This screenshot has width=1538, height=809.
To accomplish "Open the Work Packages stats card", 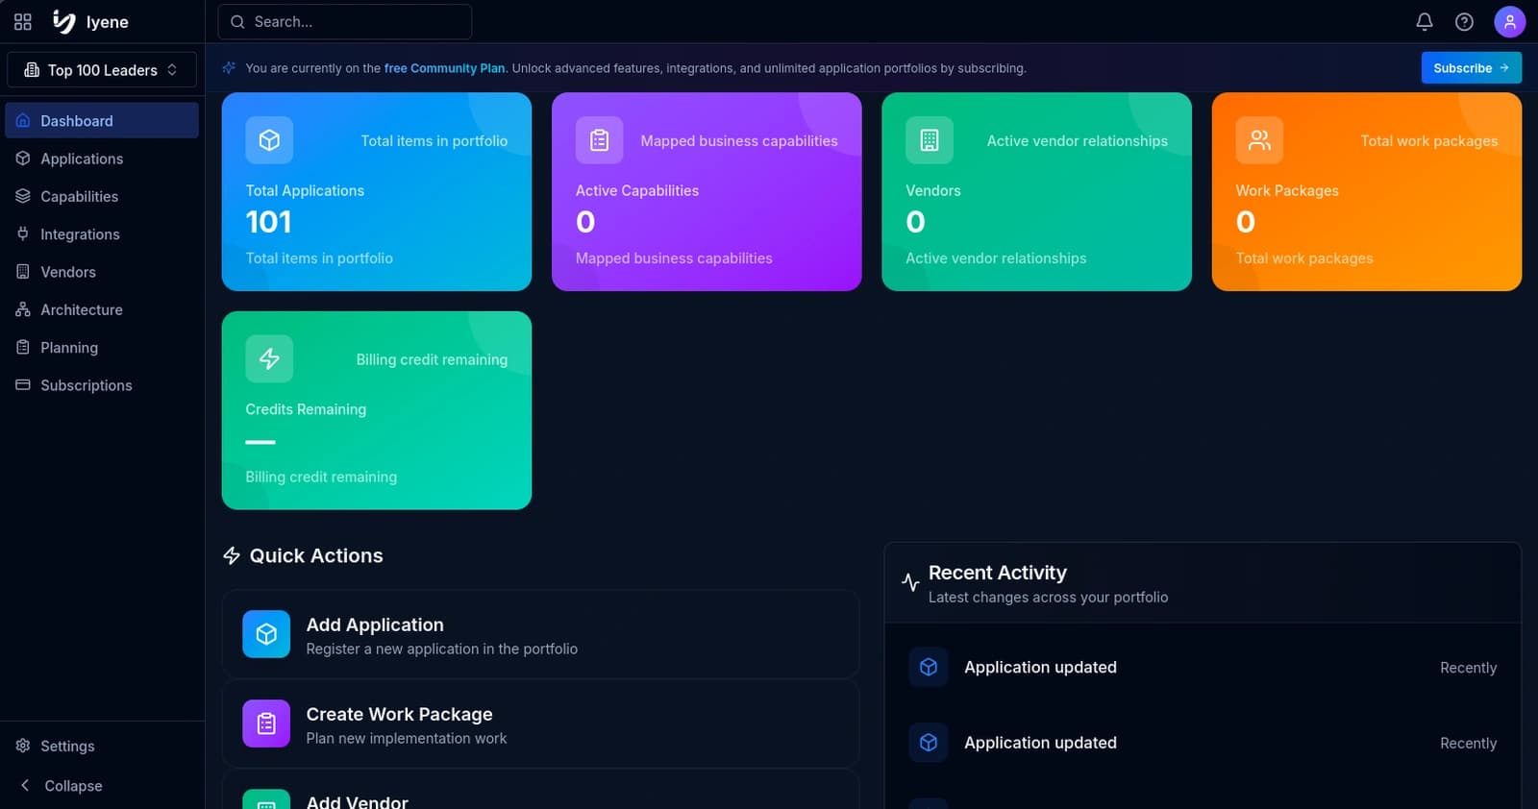I will (x=1367, y=191).
